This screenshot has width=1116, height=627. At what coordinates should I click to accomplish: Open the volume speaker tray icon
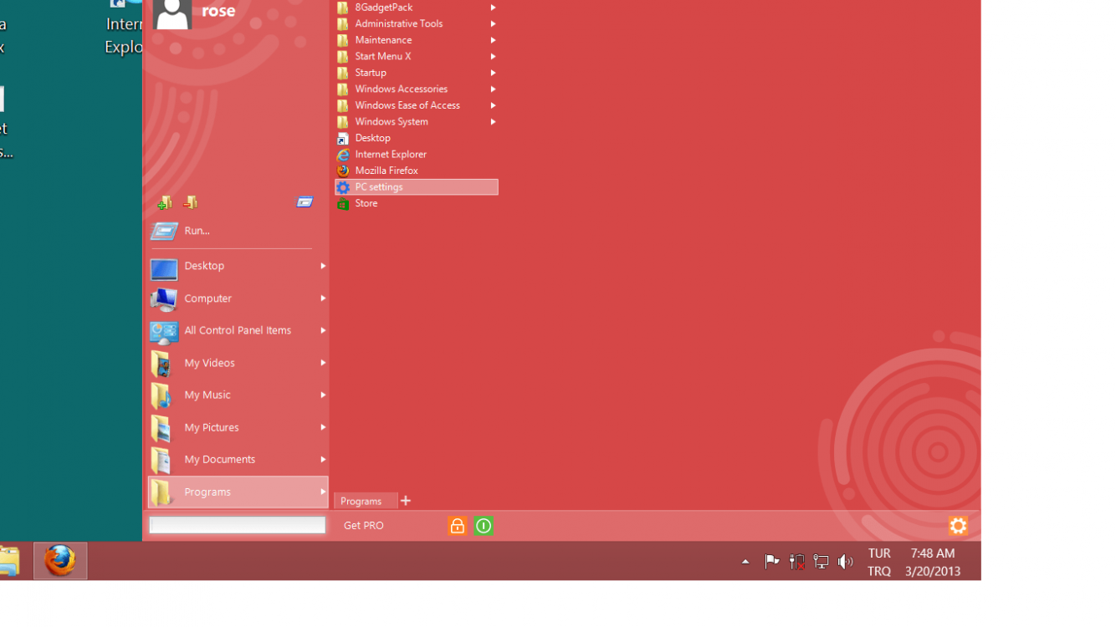click(x=846, y=562)
